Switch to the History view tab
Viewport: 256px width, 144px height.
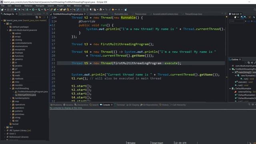point(164,105)
